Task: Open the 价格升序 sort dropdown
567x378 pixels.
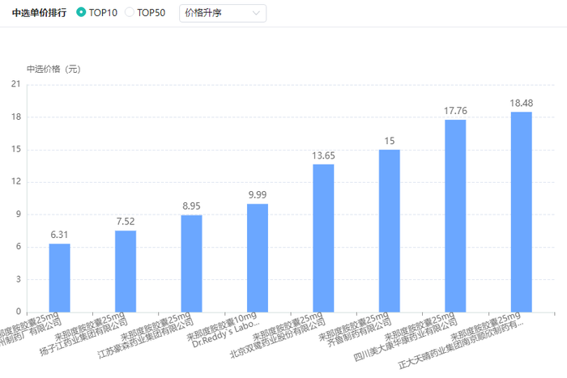Action: point(223,13)
